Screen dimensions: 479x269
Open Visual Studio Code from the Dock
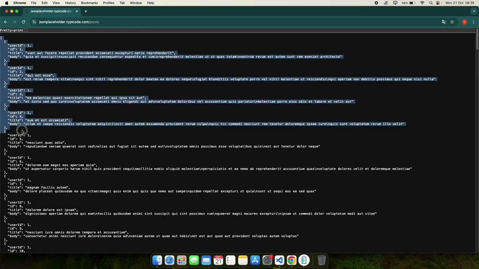coord(280,260)
